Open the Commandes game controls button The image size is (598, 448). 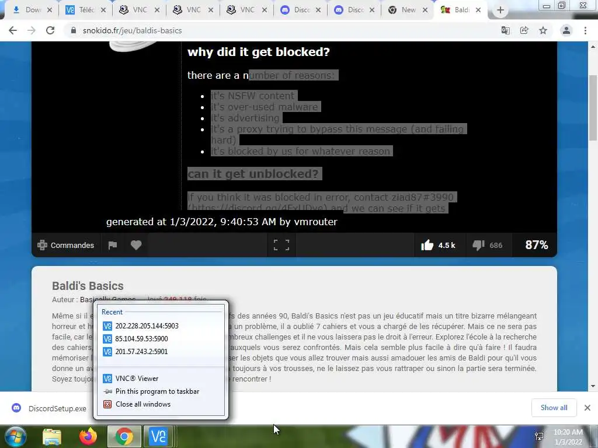65,246
